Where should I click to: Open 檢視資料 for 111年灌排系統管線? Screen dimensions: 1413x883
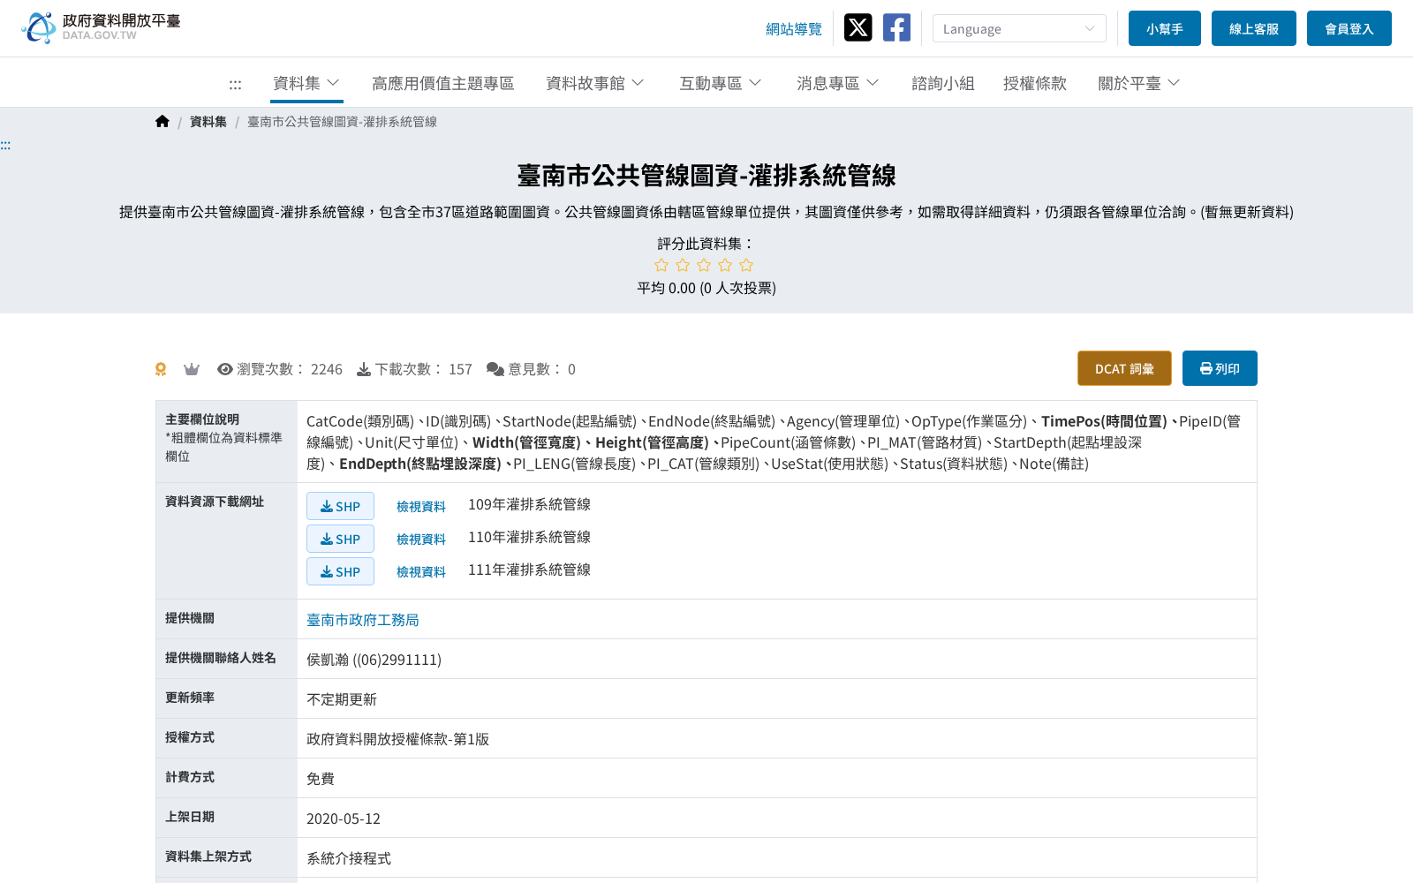coord(421,571)
